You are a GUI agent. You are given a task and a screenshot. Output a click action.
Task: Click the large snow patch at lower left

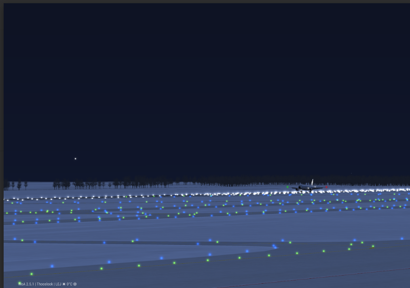[x=81, y=253]
